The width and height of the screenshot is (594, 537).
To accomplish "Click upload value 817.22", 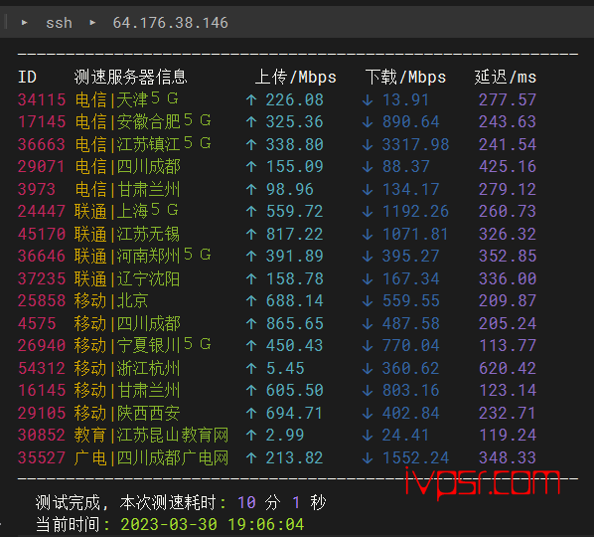I will coord(295,235).
